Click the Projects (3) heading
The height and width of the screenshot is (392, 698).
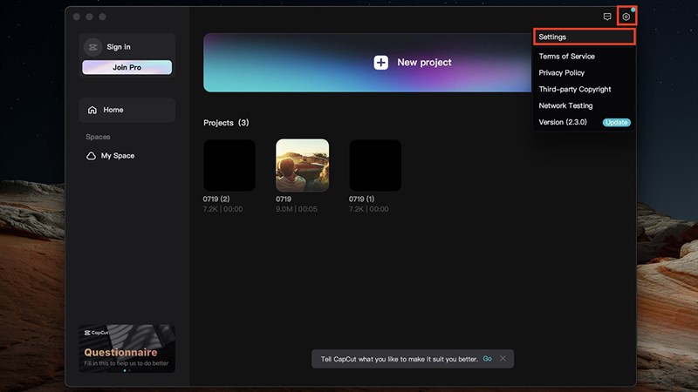pyautogui.click(x=226, y=123)
